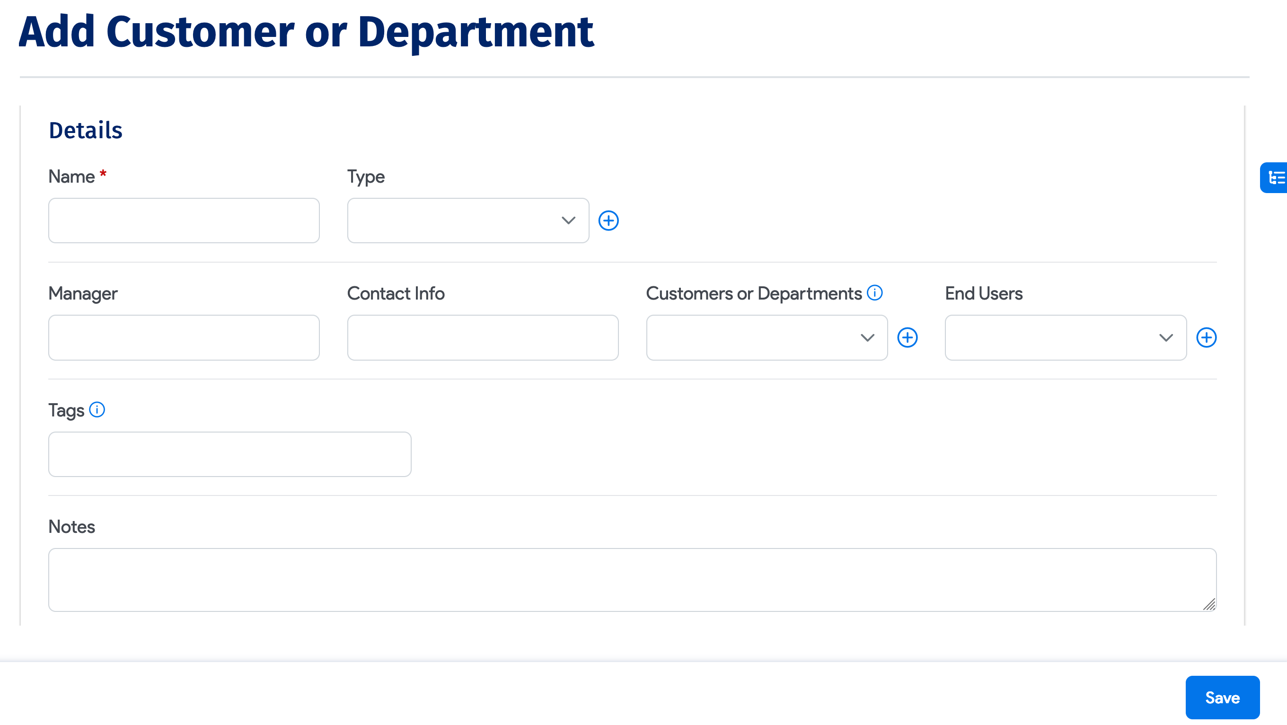1287x725 pixels.
Task: Click the Details section heading
Action: point(85,130)
